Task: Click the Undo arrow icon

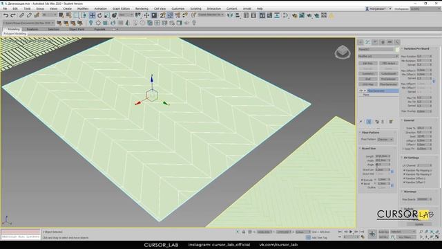Action: click(6, 15)
